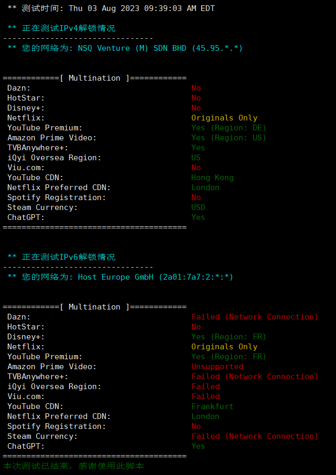This screenshot has height=475, width=336.
Task: Click the "YouTube CDN:" label in the IPv6 section
Action: 36,406
